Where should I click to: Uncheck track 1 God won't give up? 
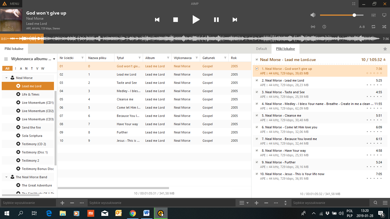pyautogui.click(x=257, y=69)
